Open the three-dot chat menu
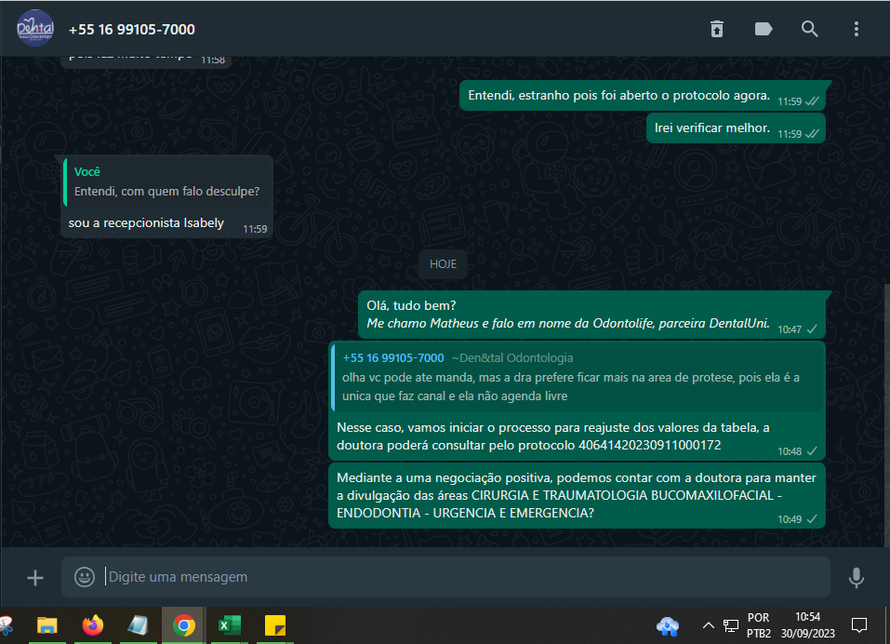 (856, 29)
